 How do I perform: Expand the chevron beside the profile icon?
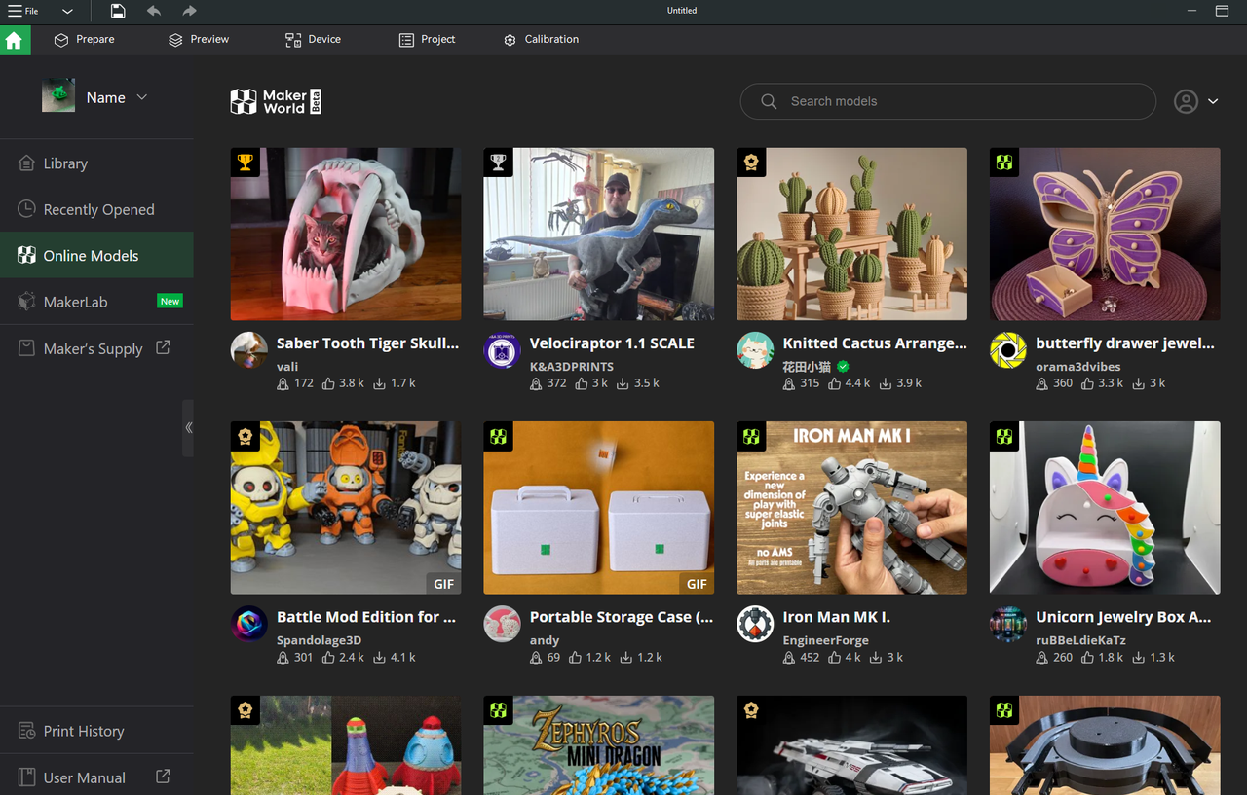(x=1213, y=101)
